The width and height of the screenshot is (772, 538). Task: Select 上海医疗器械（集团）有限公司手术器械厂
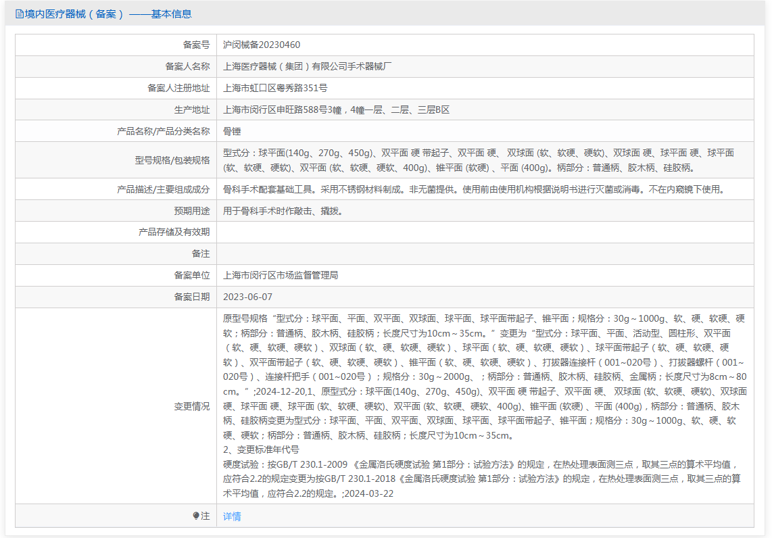[x=307, y=66]
